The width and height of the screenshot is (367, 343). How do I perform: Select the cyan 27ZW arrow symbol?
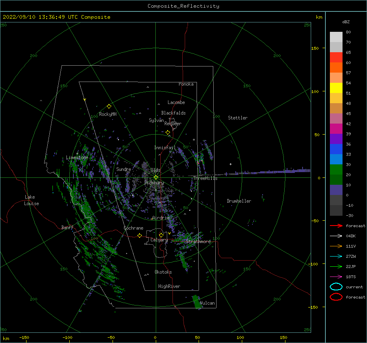336,257
